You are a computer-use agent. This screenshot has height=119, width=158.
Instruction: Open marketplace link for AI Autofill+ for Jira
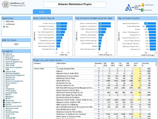[98, 83]
